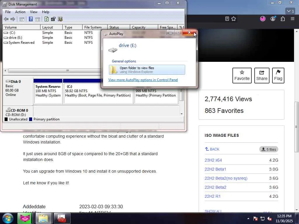Open the red toolbox taskbar item
299x224 pixels.
tap(62, 218)
